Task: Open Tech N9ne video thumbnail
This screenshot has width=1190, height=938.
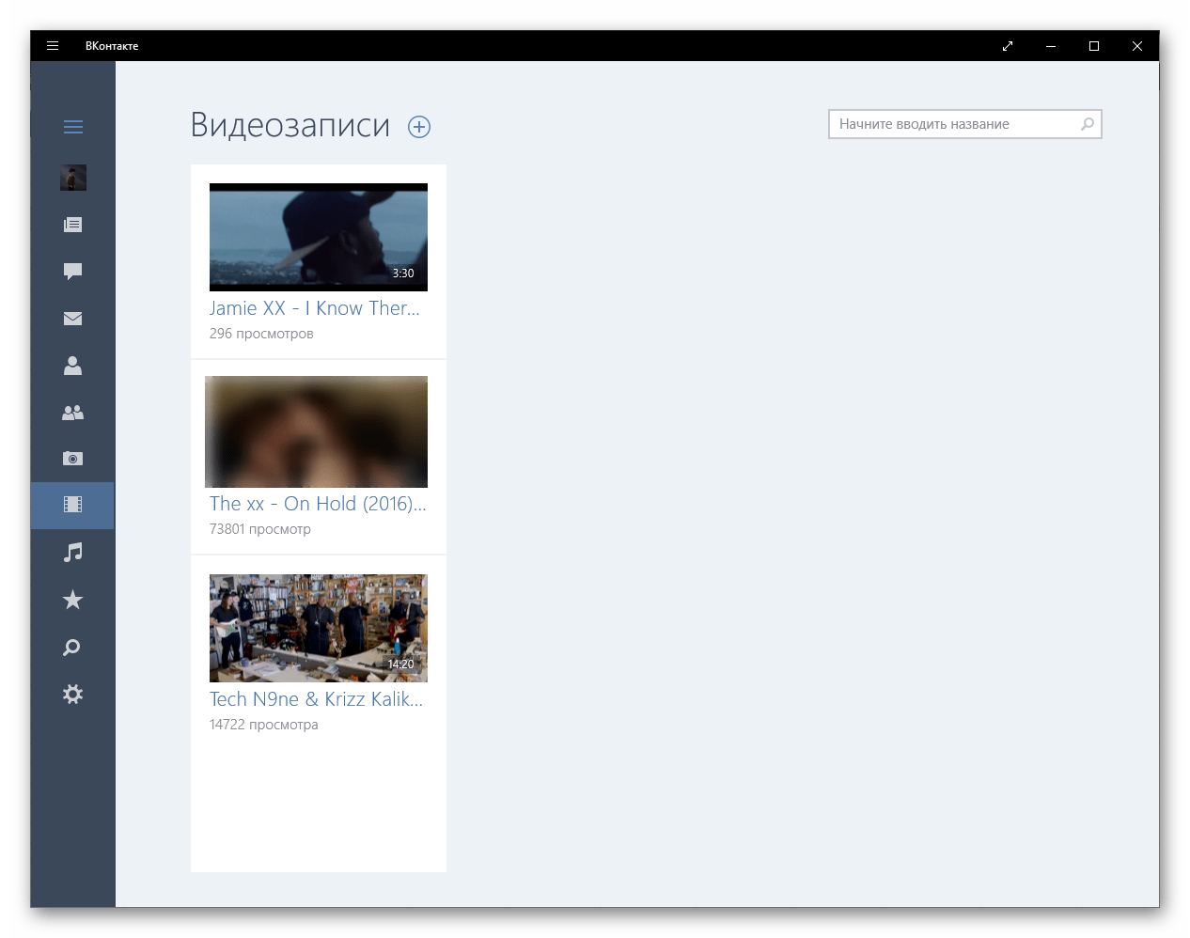Action: 319,628
